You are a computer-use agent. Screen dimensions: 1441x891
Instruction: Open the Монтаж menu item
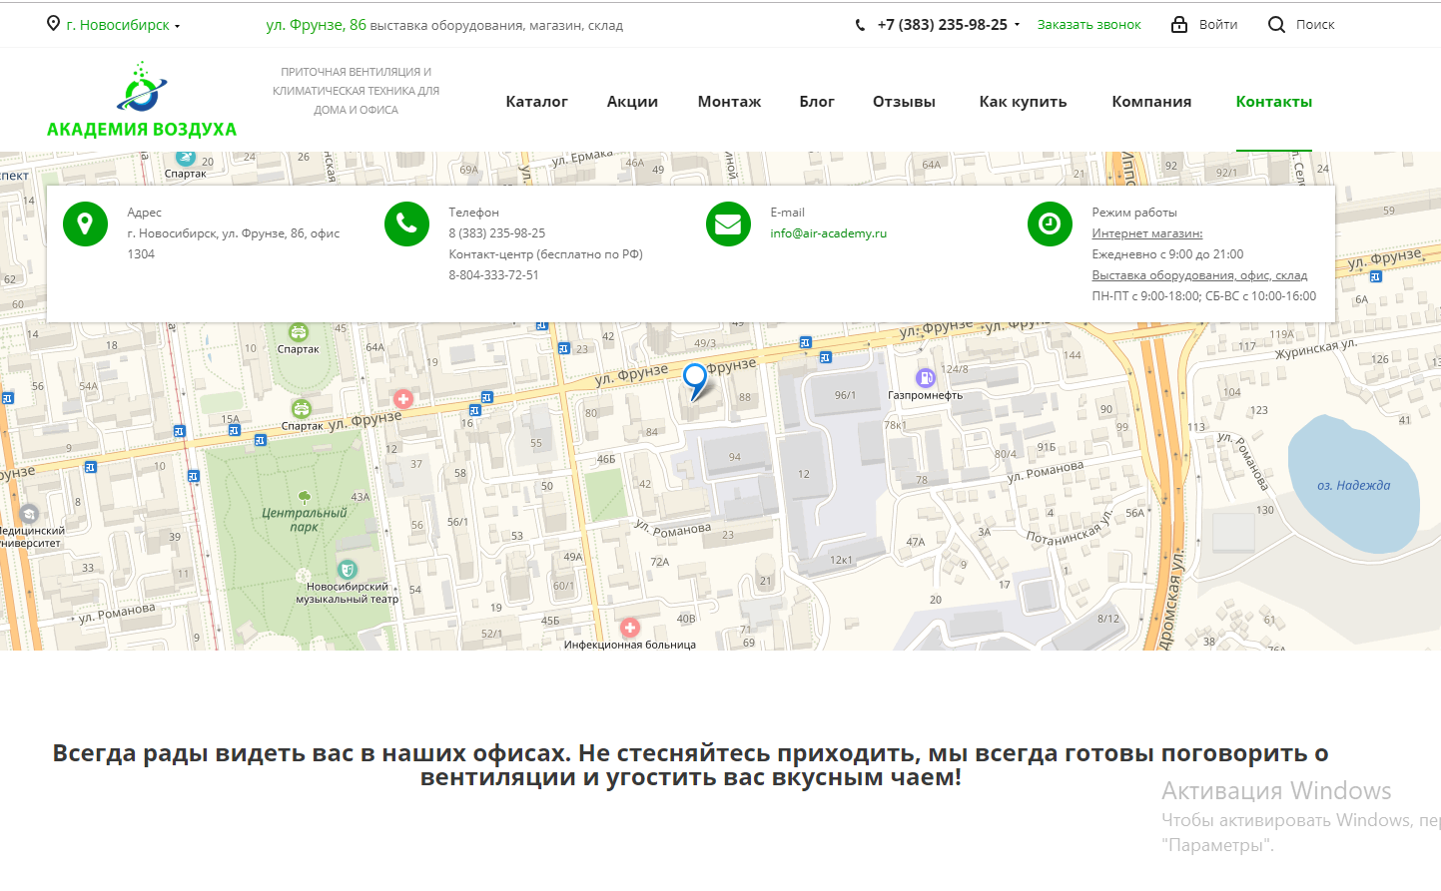[729, 102]
